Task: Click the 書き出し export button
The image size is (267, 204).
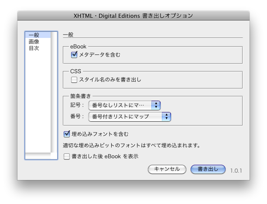Action: click(208, 169)
